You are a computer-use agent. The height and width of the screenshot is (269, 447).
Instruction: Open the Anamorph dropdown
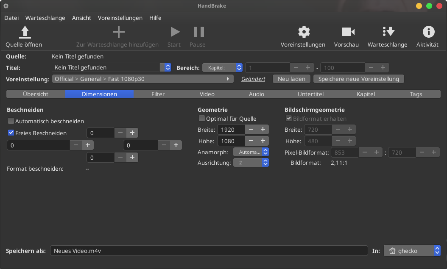pyautogui.click(x=251, y=152)
